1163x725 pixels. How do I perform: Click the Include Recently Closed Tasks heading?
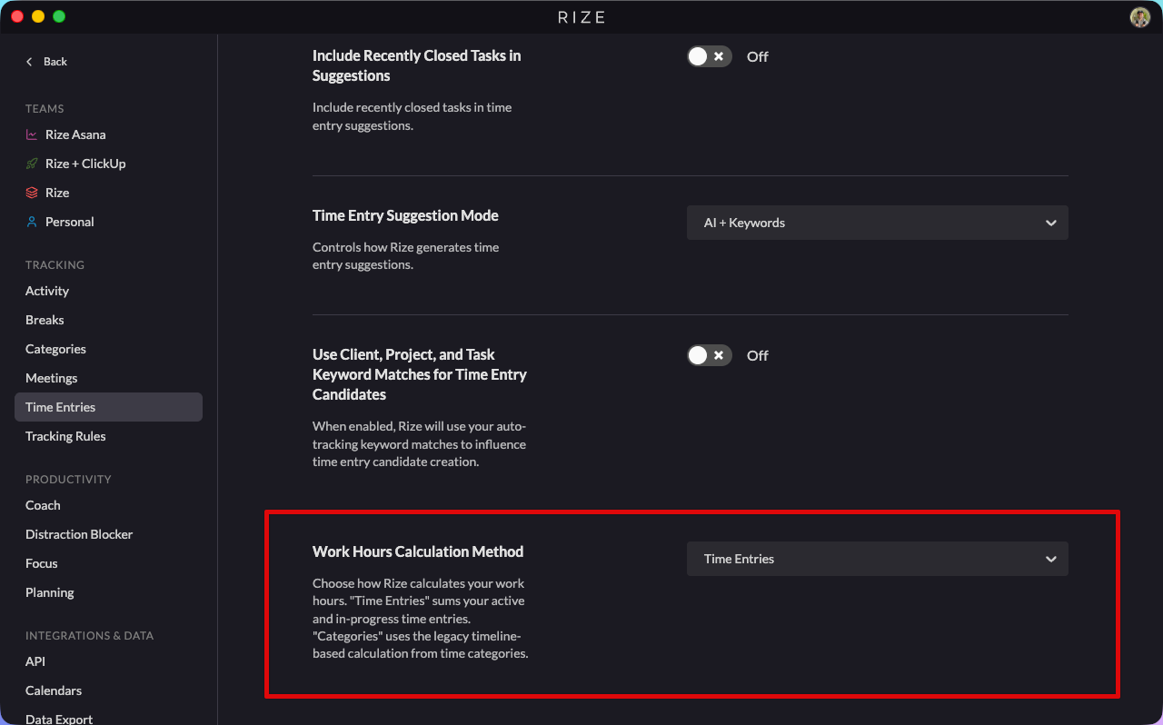pyautogui.click(x=417, y=65)
